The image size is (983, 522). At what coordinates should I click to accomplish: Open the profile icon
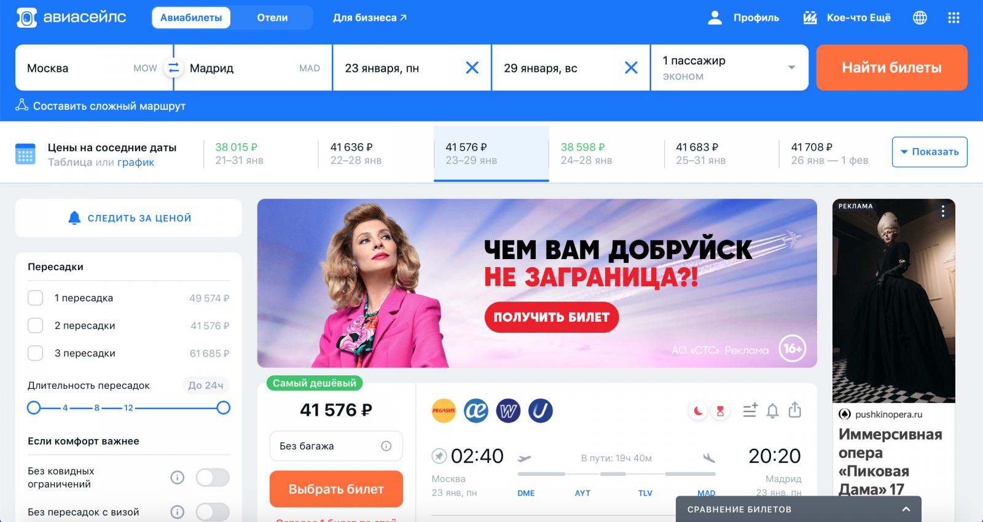point(715,18)
